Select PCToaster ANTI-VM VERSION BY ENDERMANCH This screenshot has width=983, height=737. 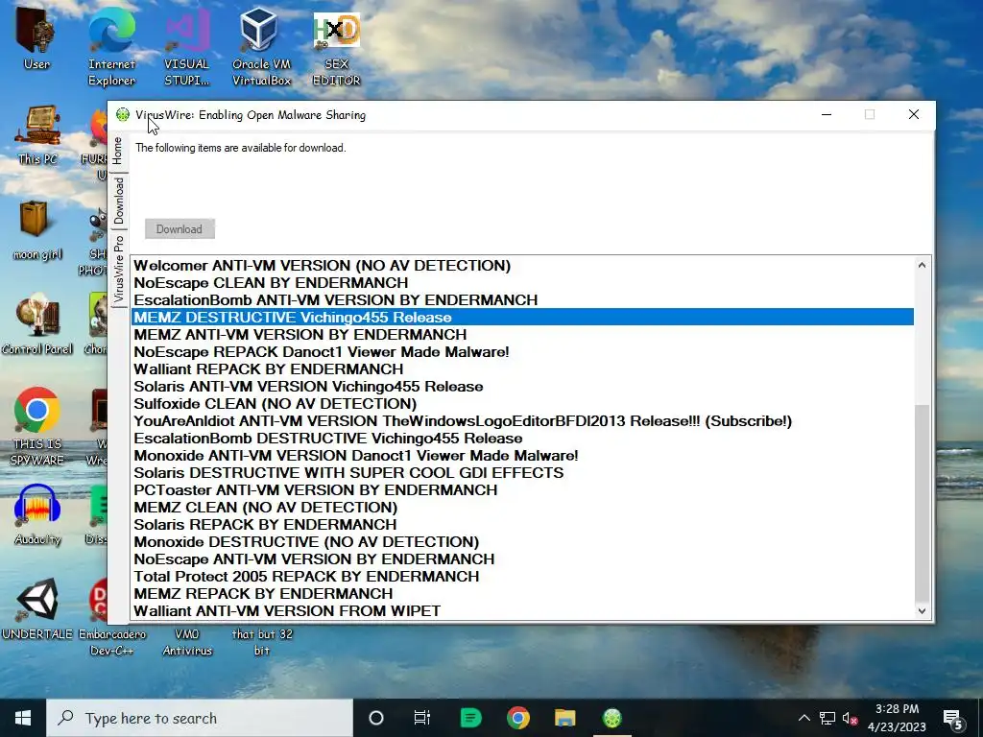522,490
